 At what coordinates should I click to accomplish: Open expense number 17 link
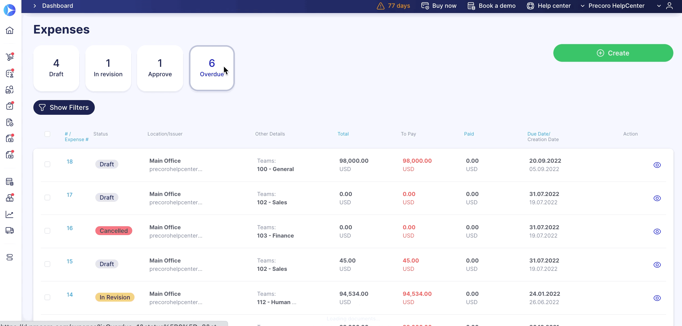pyautogui.click(x=69, y=195)
